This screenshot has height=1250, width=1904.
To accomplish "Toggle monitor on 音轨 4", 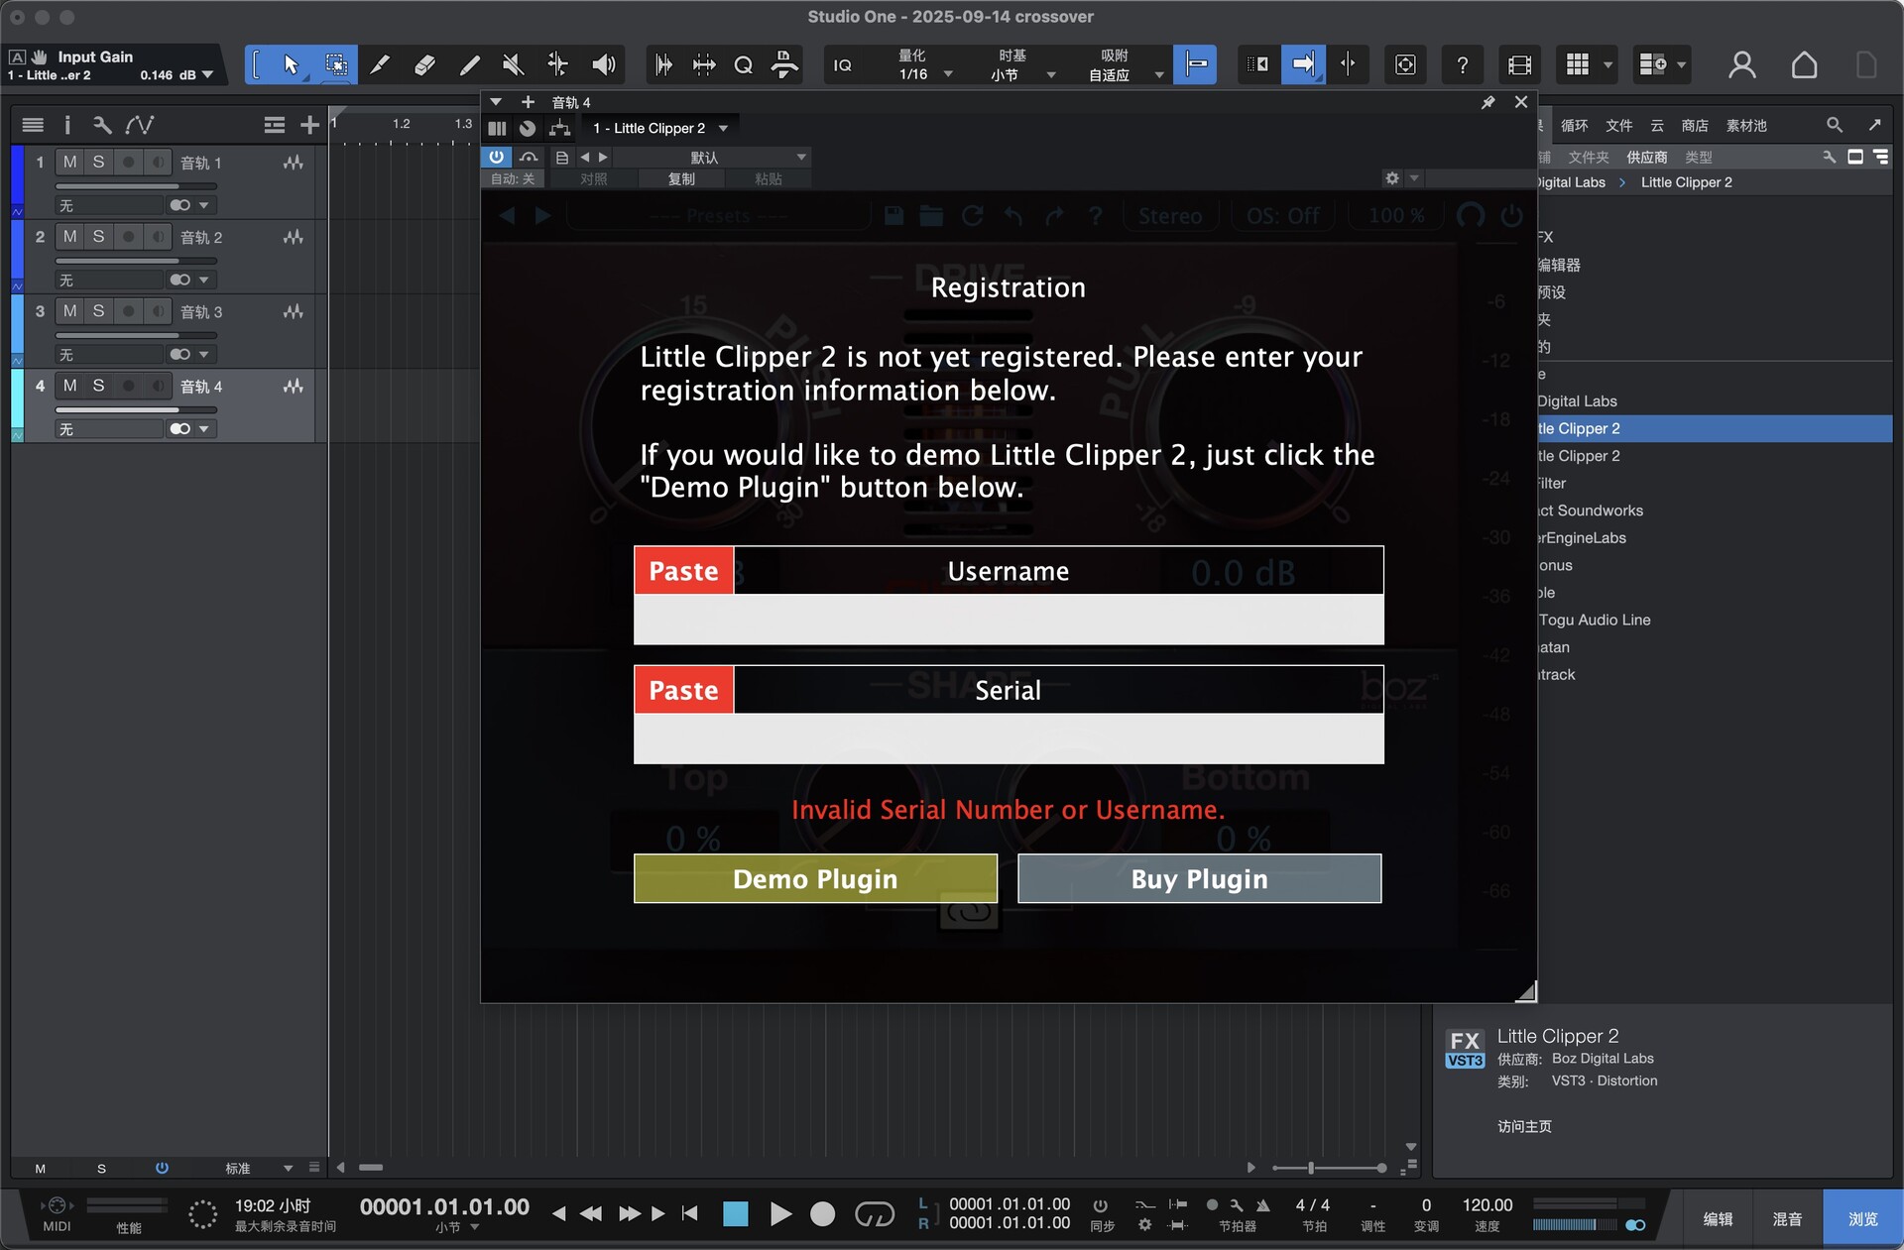I will pos(158,385).
